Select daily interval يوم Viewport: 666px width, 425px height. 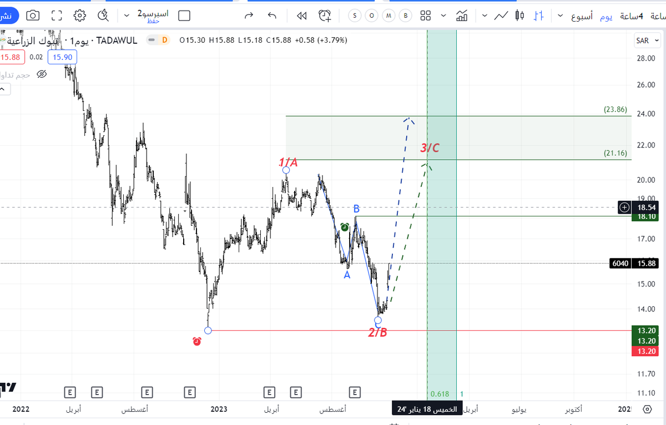pyautogui.click(x=607, y=16)
